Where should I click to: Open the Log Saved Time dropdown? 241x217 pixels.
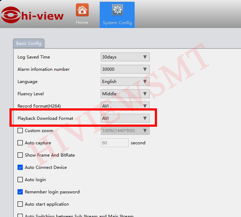tap(125, 57)
